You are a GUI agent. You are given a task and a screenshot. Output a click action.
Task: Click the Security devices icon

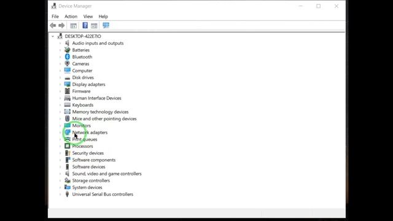[67, 153]
